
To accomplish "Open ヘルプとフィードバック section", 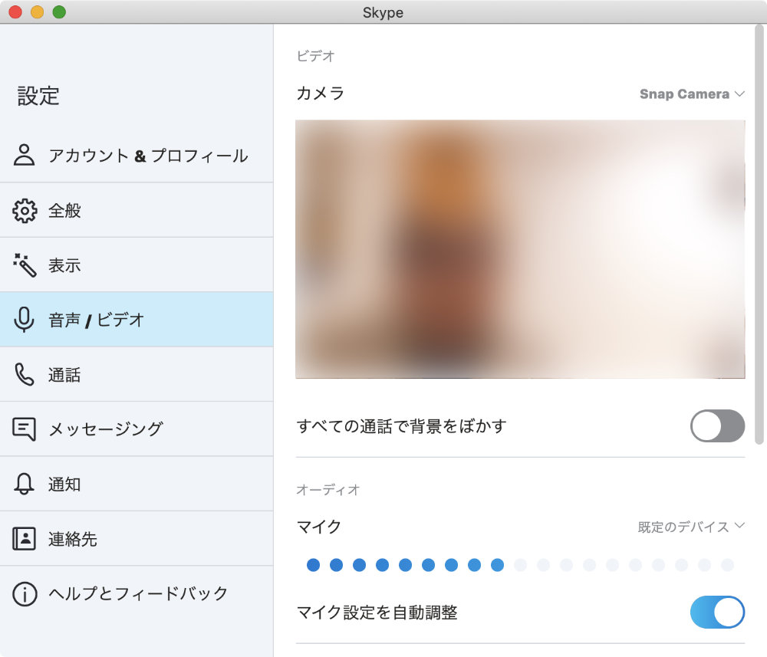I will click(x=137, y=593).
